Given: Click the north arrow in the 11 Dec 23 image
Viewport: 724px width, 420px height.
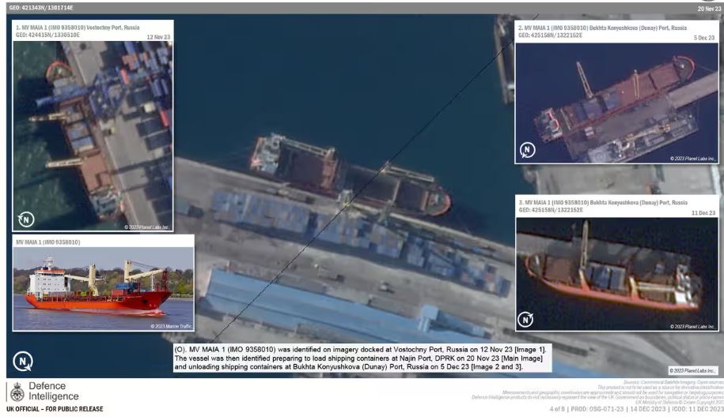Looking at the screenshot, I should (x=526, y=320).
